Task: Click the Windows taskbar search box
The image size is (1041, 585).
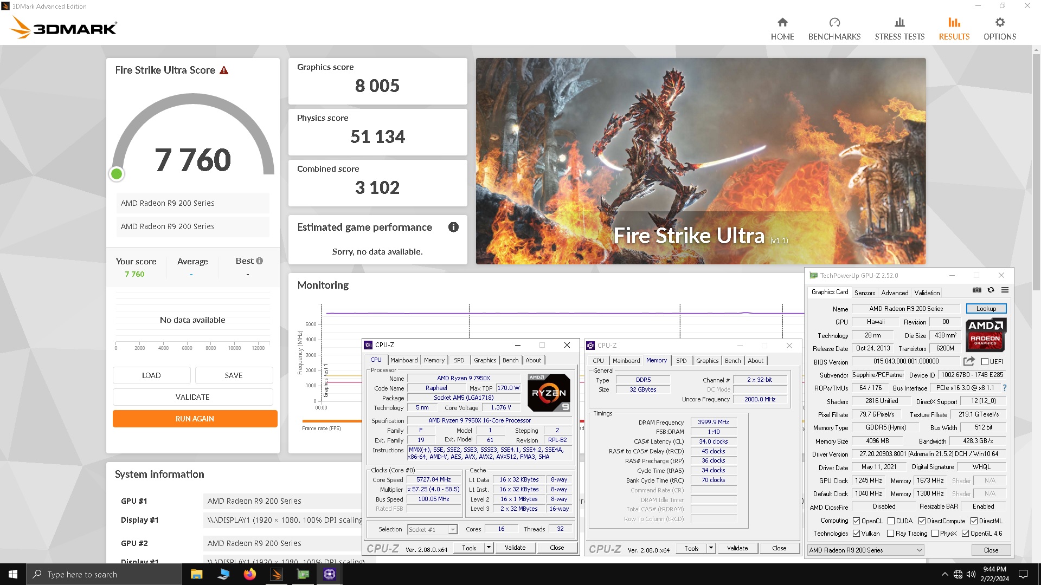Action: pos(104,574)
